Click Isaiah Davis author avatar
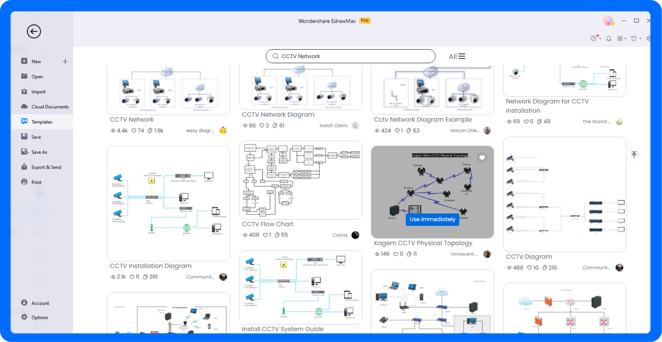This screenshot has height=342, width=662. 355,126
